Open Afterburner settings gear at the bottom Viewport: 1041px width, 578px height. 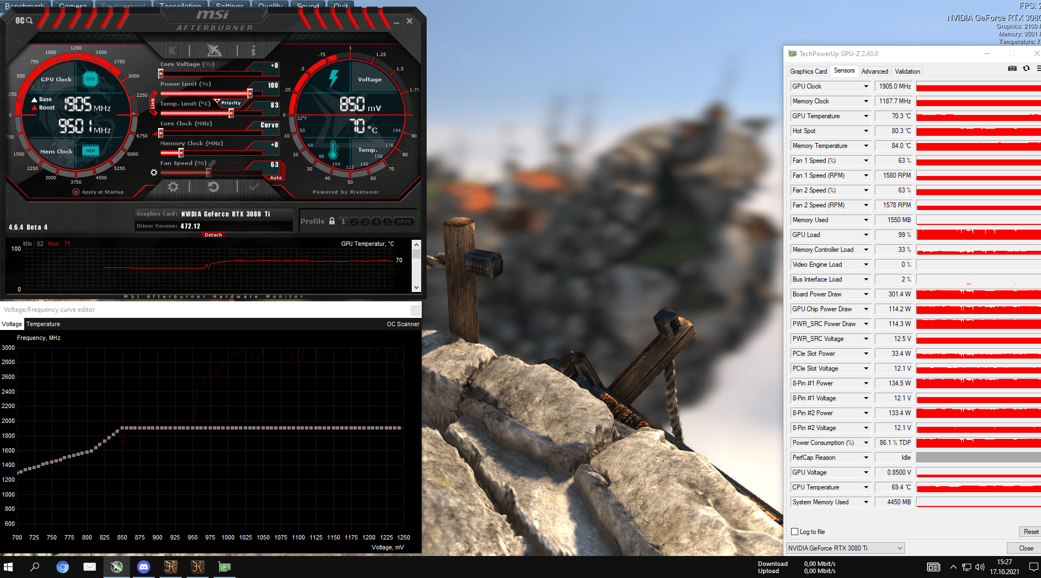click(173, 186)
